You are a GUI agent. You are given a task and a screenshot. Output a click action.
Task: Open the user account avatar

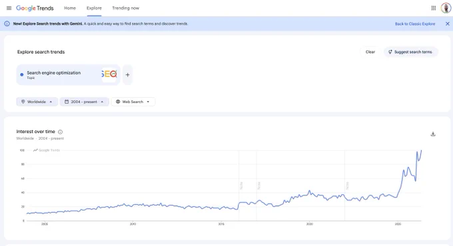coord(446,8)
